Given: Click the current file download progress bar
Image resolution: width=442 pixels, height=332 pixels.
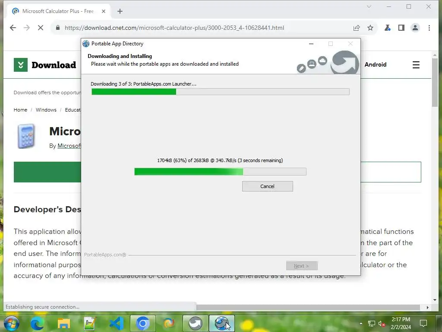Looking at the screenshot, I should pyautogui.click(x=220, y=171).
